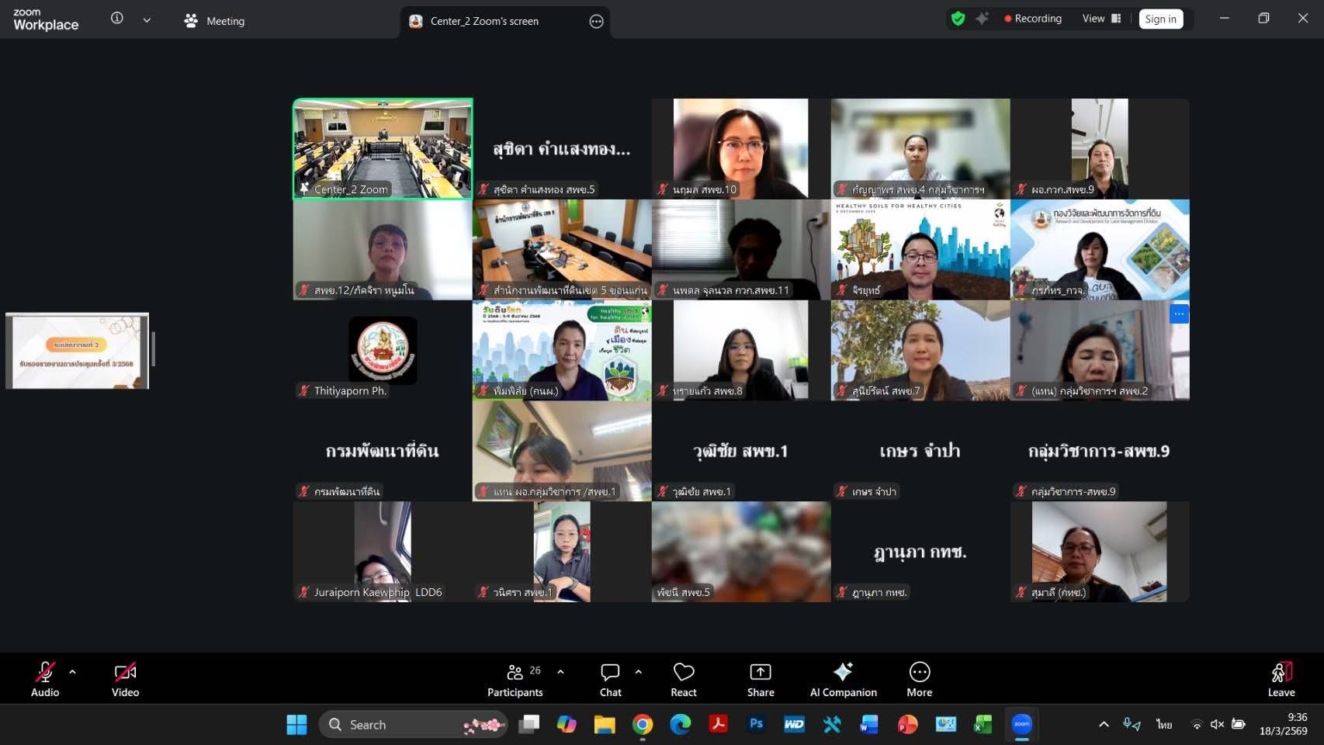Open the View layout menu

point(1101,19)
